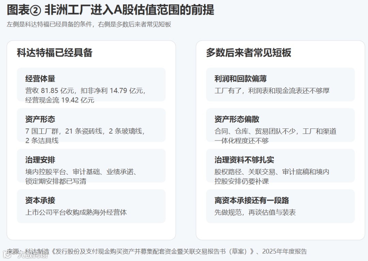
Task: Click the line 7 国工厂群，21 条瓷砖线
Action: (85, 131)
